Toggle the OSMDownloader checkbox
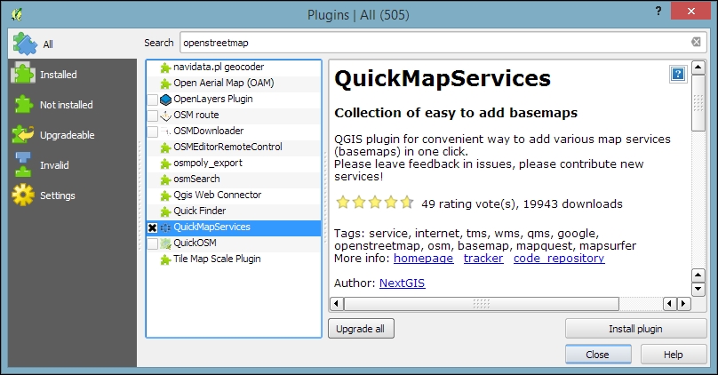 coord(153,132)
